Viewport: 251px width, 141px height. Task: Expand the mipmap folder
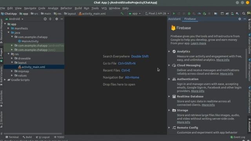tap(12, 71)
